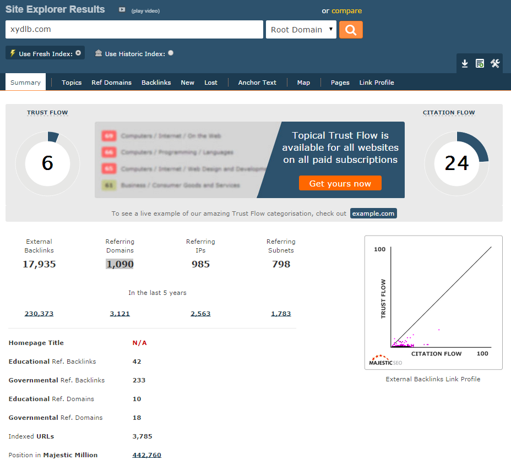The image size is (511, 460).
Task: Click the 442,760 Majestic Million link
Action: click(146, 455)
